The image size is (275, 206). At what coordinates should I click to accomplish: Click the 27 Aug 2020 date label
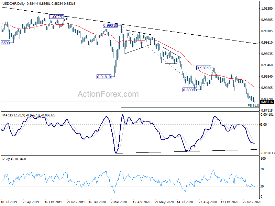pyautogui.click(x=208, y=202)
